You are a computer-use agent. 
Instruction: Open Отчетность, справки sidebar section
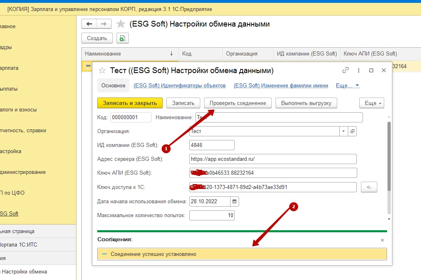click(x=23, y=131)
